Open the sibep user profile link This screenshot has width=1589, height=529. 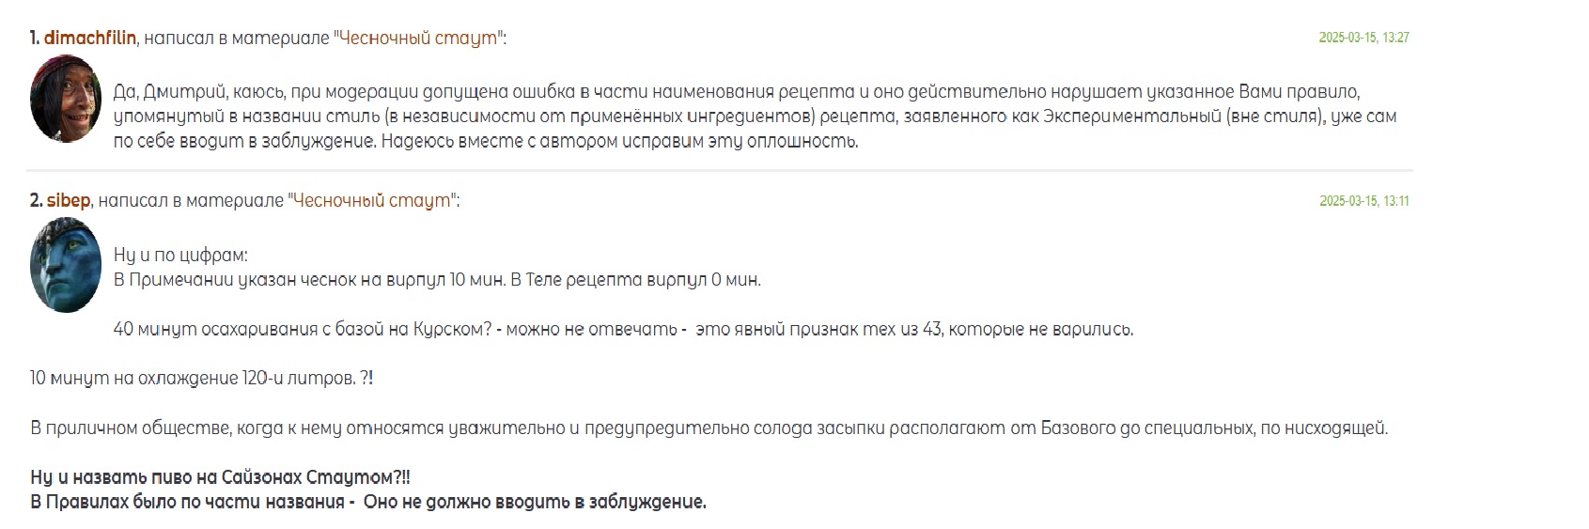[x=69, y=201]
